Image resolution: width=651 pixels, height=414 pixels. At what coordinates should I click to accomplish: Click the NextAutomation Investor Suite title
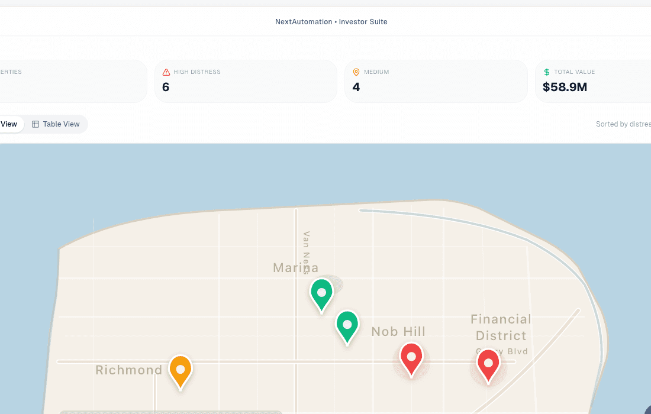(x=331, y=22)
